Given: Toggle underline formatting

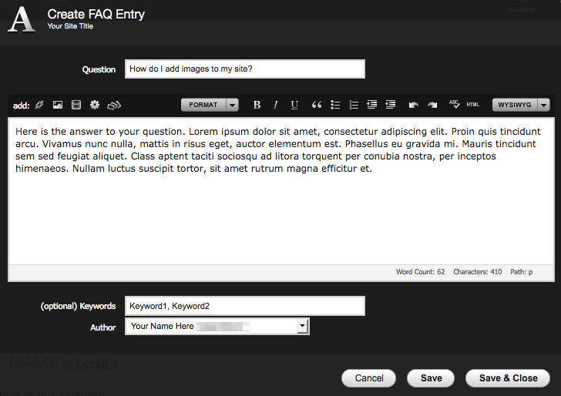Looking at the screenshot, I should tap(294, 105).
